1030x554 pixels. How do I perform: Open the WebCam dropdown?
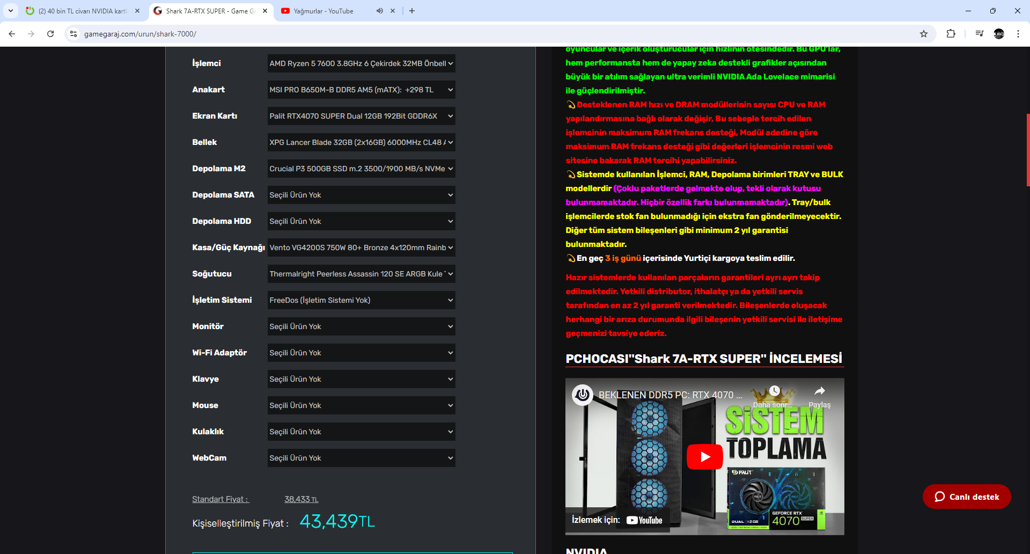(x=362, y=458)
